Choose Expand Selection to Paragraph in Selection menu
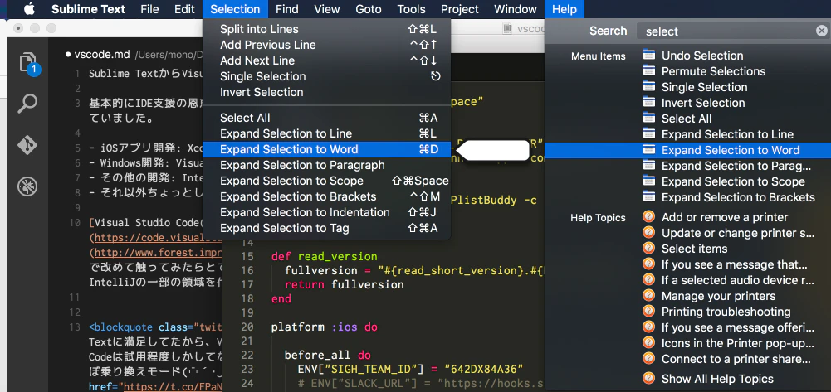This screenshot has height=392, width=831. click(x=326, y=165)
